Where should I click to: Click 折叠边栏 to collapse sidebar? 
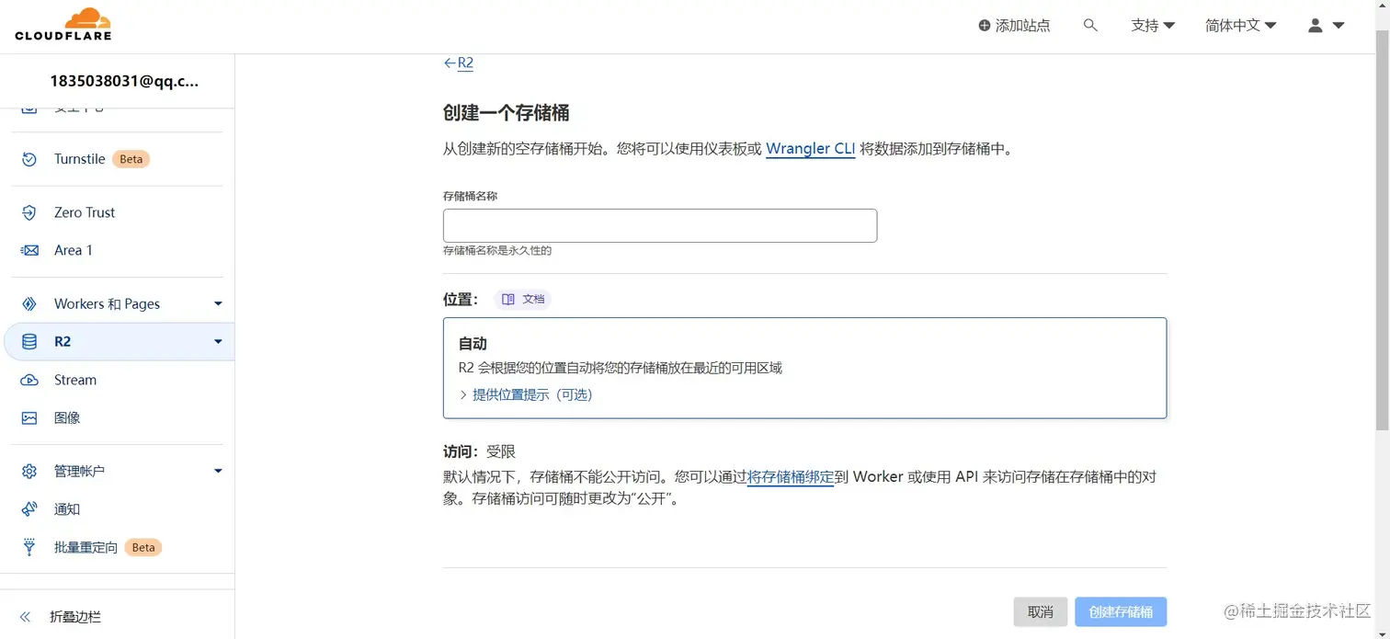pos(75,617)
